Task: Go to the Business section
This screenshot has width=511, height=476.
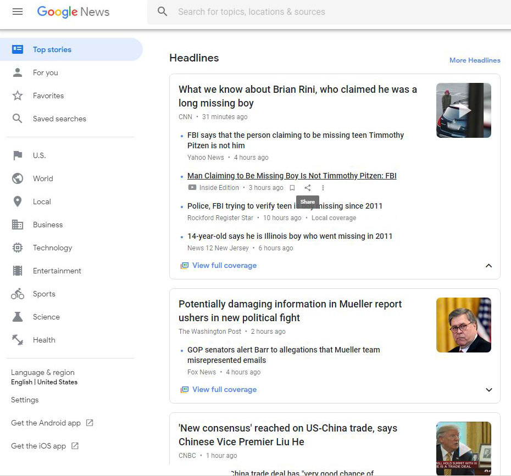Action: pos(48,225)
